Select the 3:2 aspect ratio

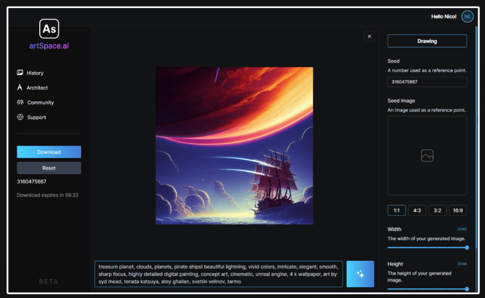click(x=438, y=210)
